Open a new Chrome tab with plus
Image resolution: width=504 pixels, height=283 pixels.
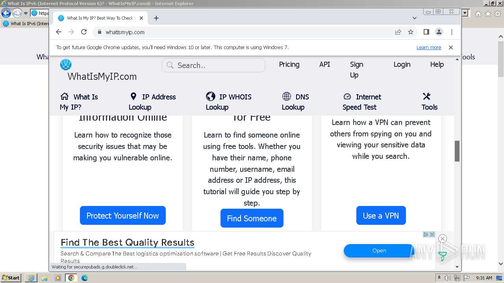point(156,18)
